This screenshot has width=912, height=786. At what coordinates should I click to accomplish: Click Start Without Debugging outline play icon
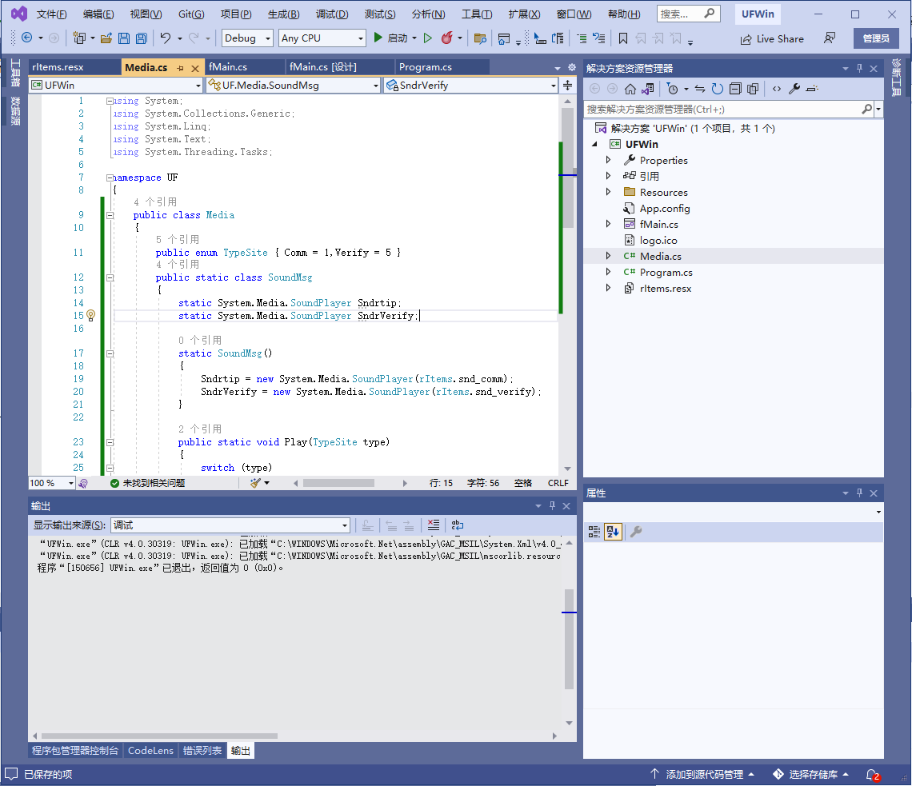click(x=428, y=38)
